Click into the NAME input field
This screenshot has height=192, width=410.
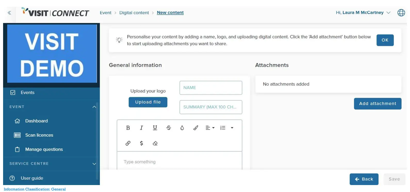[211, 88]
